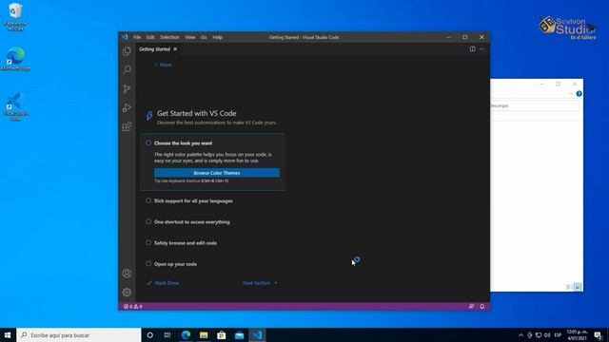Open the Manage gear icon
Image resolution: width=609 pixels, height=342 pixels.
(127, 293)
